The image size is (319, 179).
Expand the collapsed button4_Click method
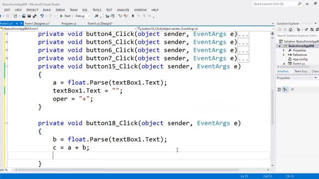point(7,34)
